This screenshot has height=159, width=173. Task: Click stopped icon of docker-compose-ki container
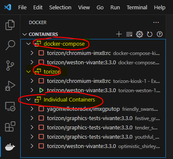coord(41,53)
